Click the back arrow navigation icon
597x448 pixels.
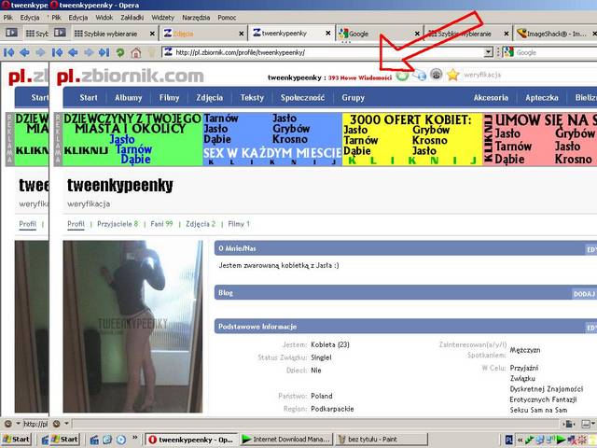(74, 53)
